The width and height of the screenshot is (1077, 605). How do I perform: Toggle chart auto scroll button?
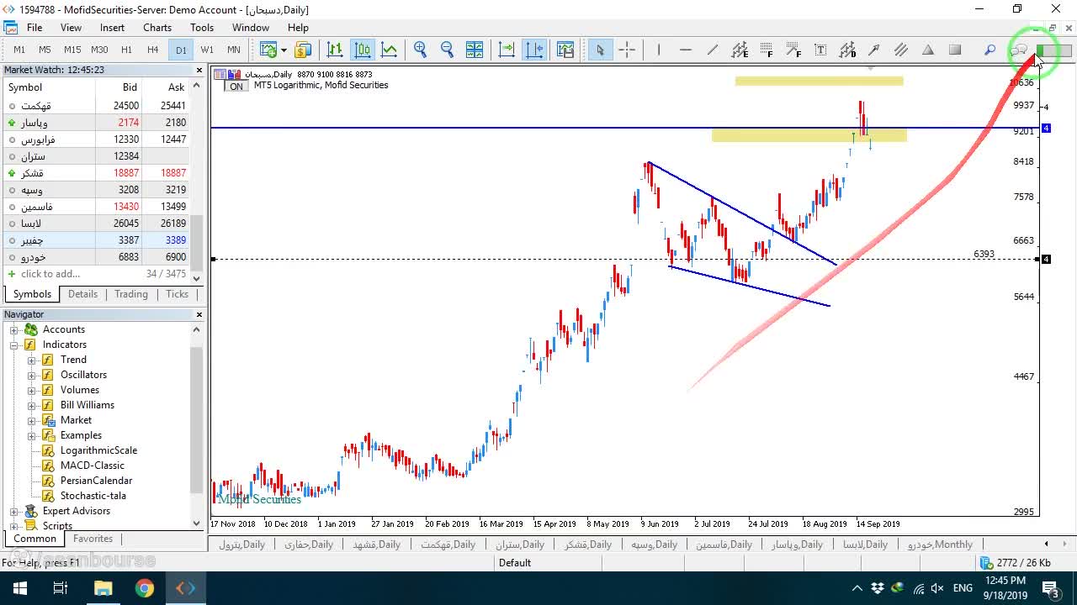coord(507,50)
